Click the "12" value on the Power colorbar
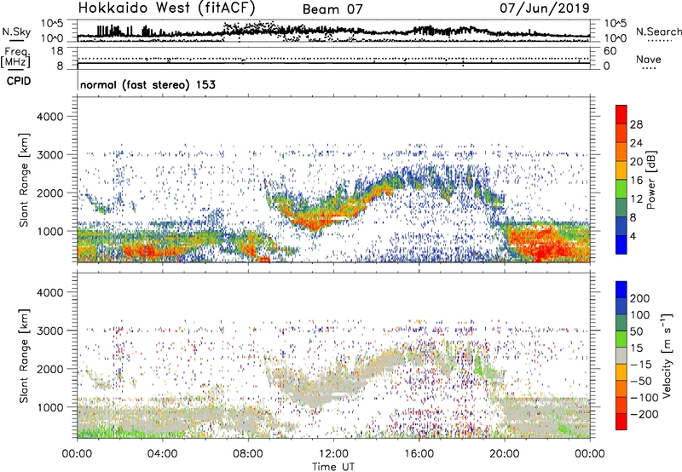Screen dimensions: 682x472 coord(636,199)
